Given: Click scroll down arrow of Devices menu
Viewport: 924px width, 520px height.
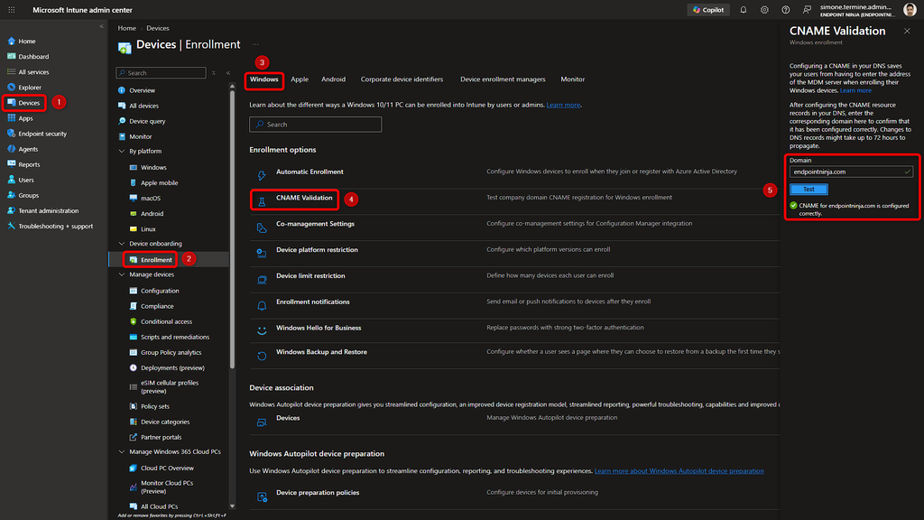Looking at the screenshot, I should (x=232, y=506).
